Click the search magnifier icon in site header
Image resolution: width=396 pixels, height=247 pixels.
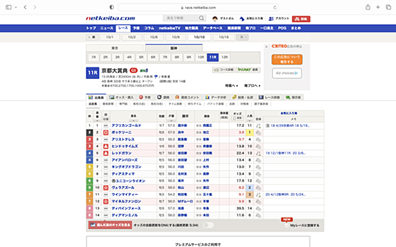click(201, 18)
